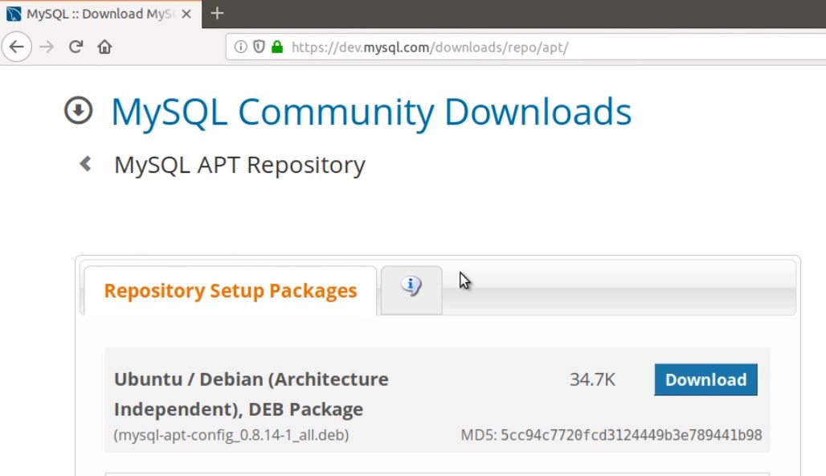Image resolution: width=826 pixels, height=476 pixels.
Task: Click the MySQL Community Downloads heading link
Action: coord(371,112)
